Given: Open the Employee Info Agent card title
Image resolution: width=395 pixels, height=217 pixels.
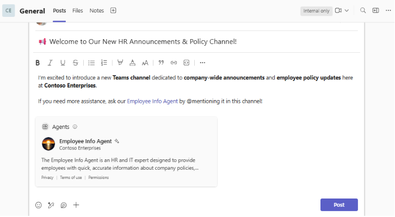Looking at the screenshot, I should pyautogui.click(x=85, y=141).
